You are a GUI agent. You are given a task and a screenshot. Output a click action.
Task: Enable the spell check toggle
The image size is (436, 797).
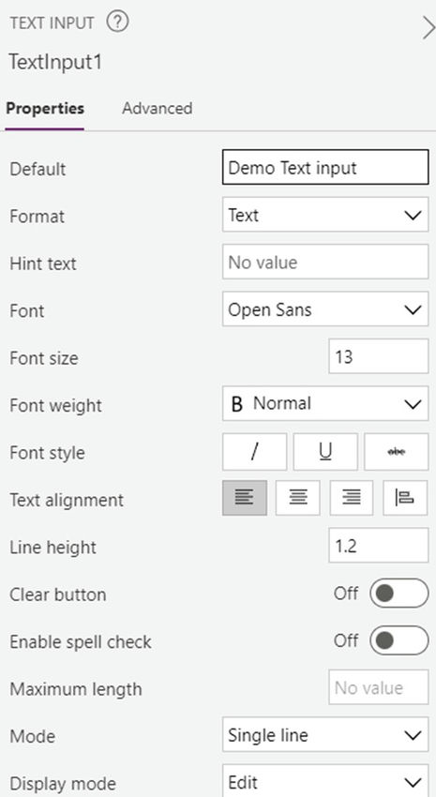click(398, 640)
